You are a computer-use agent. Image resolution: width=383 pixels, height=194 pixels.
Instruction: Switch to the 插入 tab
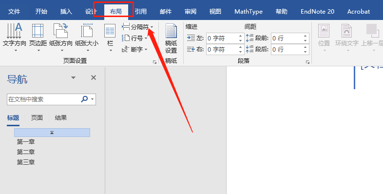point(66,12)
